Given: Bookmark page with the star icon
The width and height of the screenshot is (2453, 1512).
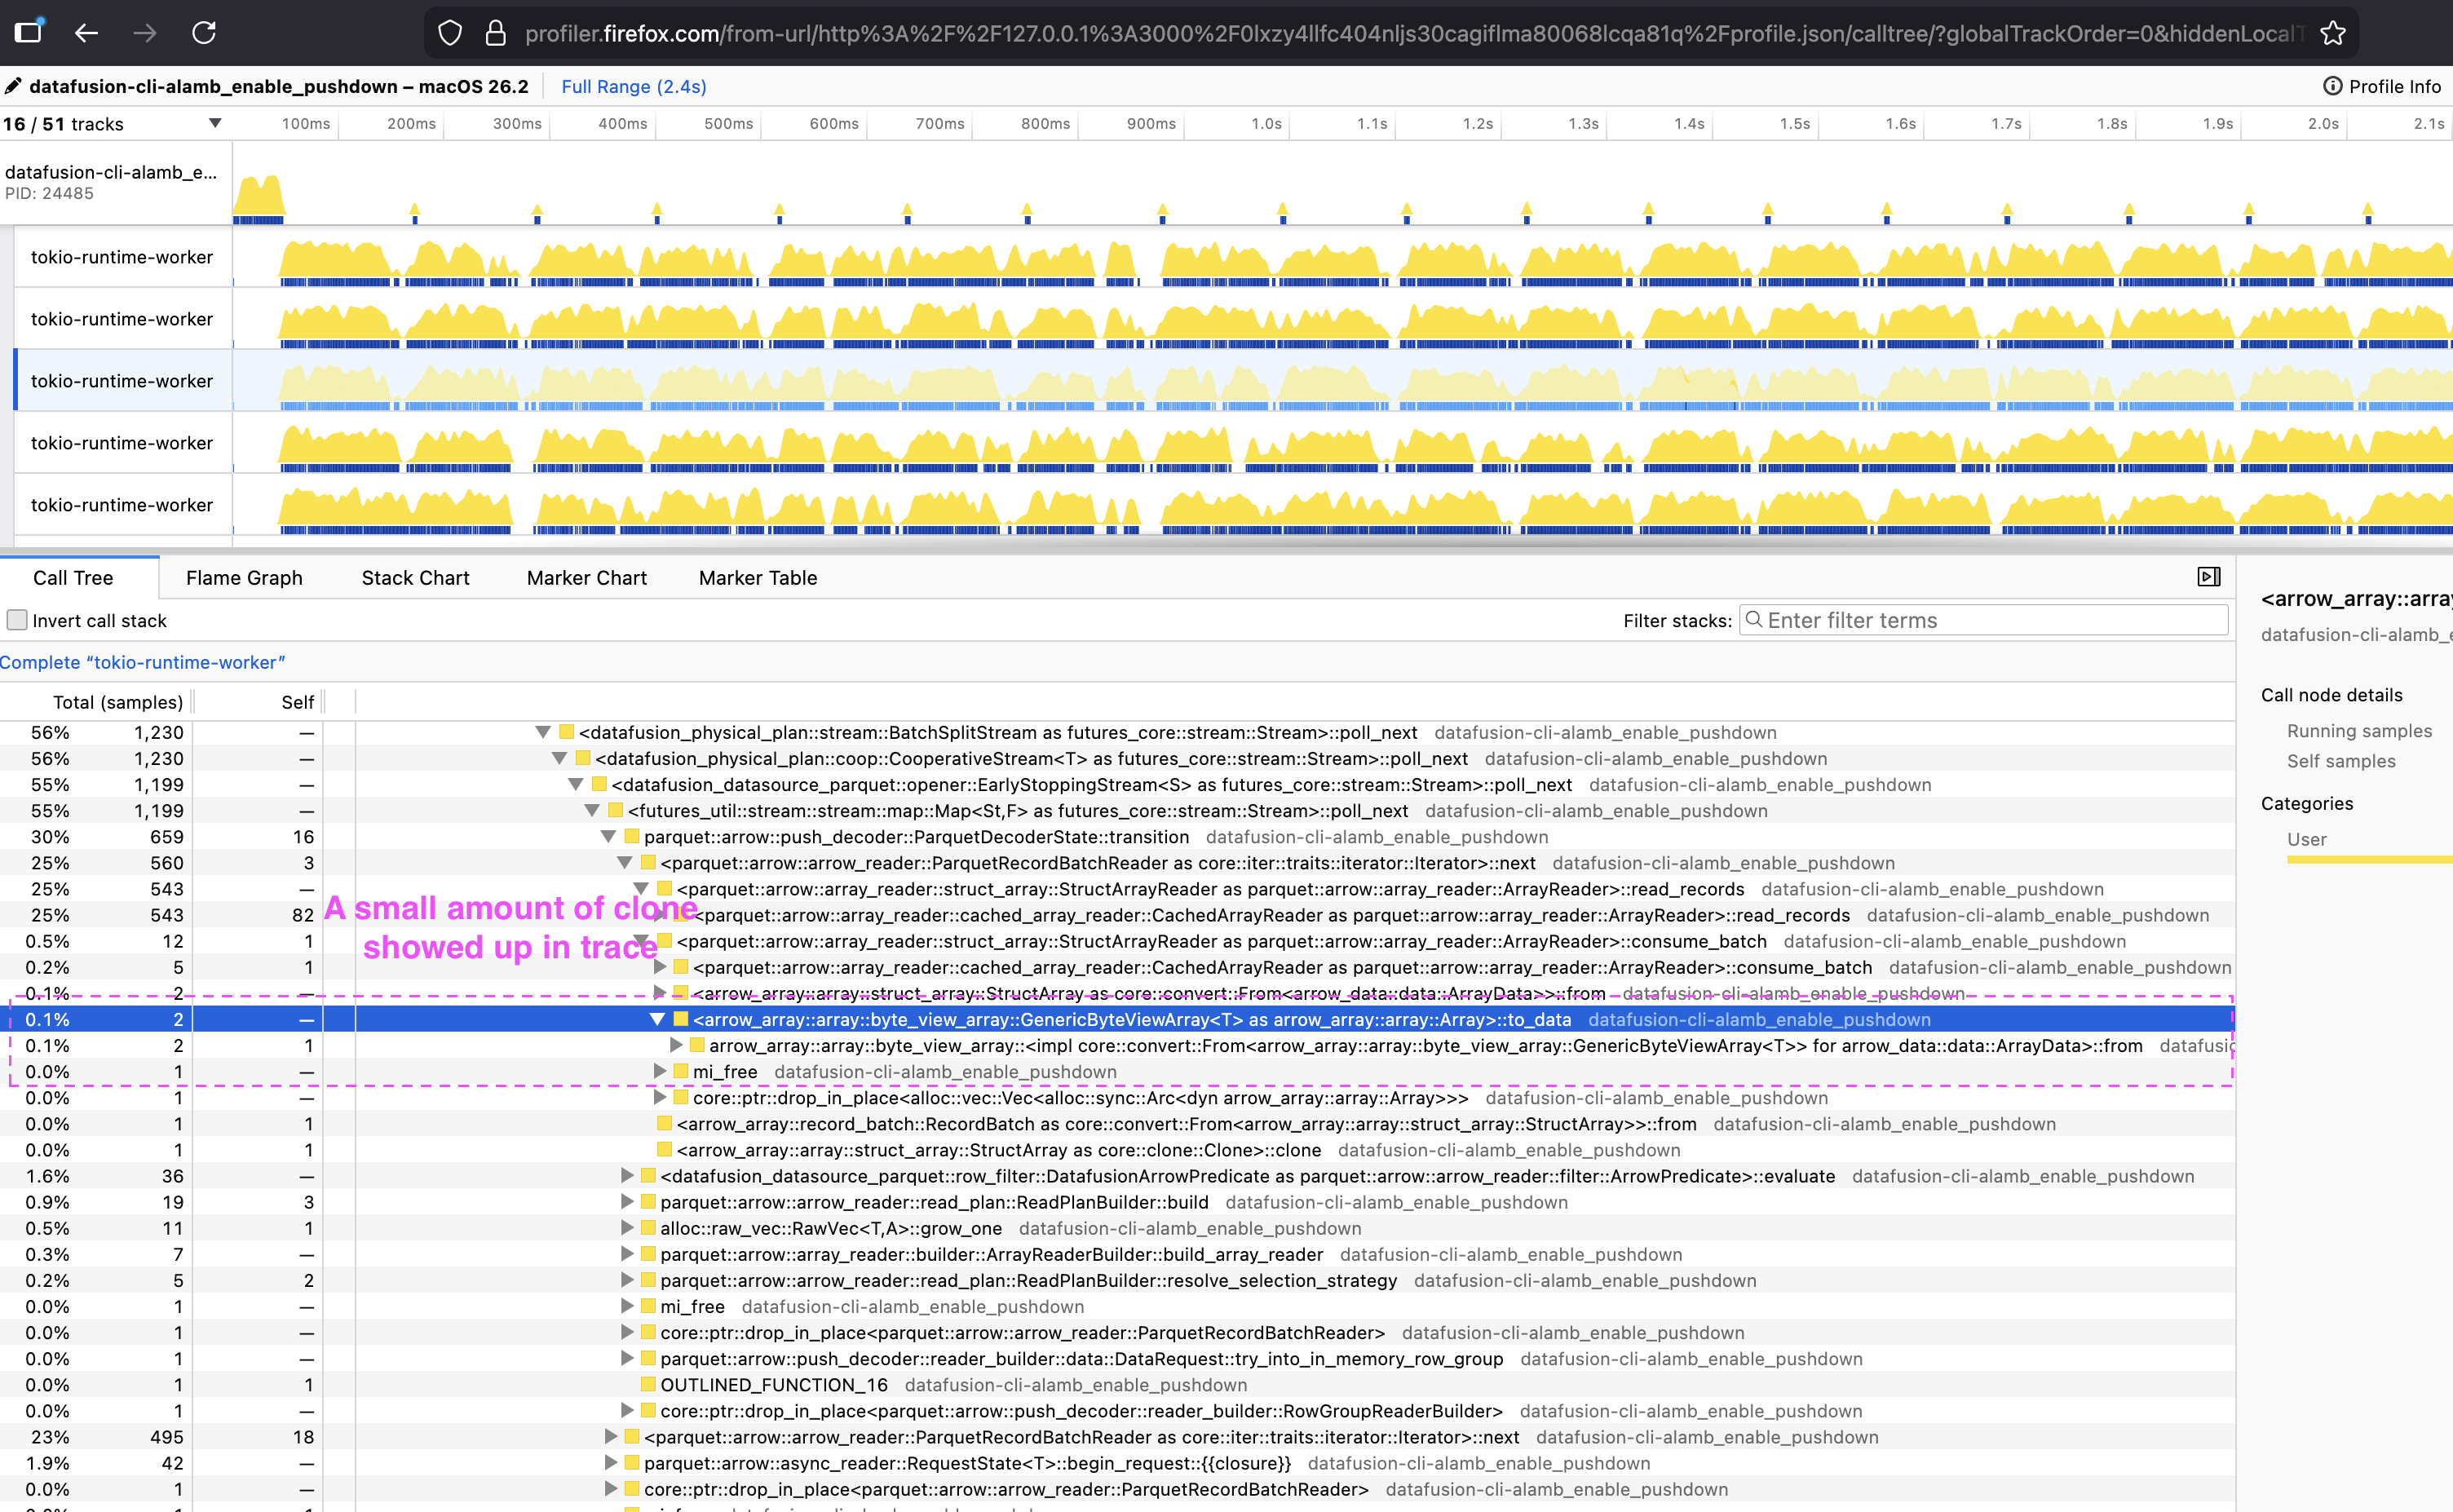Looking at the screenshot, I should [2333, 33].
